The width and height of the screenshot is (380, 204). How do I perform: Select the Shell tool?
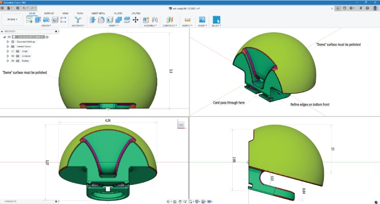(x=110, y=20)
